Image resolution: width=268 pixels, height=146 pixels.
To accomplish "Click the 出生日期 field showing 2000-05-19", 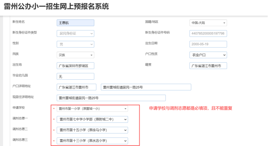I will point(208,44).
